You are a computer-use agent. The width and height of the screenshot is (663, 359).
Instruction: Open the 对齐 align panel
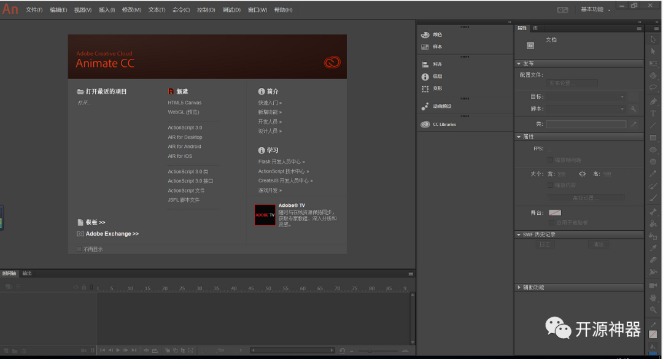tap(432, 64)
